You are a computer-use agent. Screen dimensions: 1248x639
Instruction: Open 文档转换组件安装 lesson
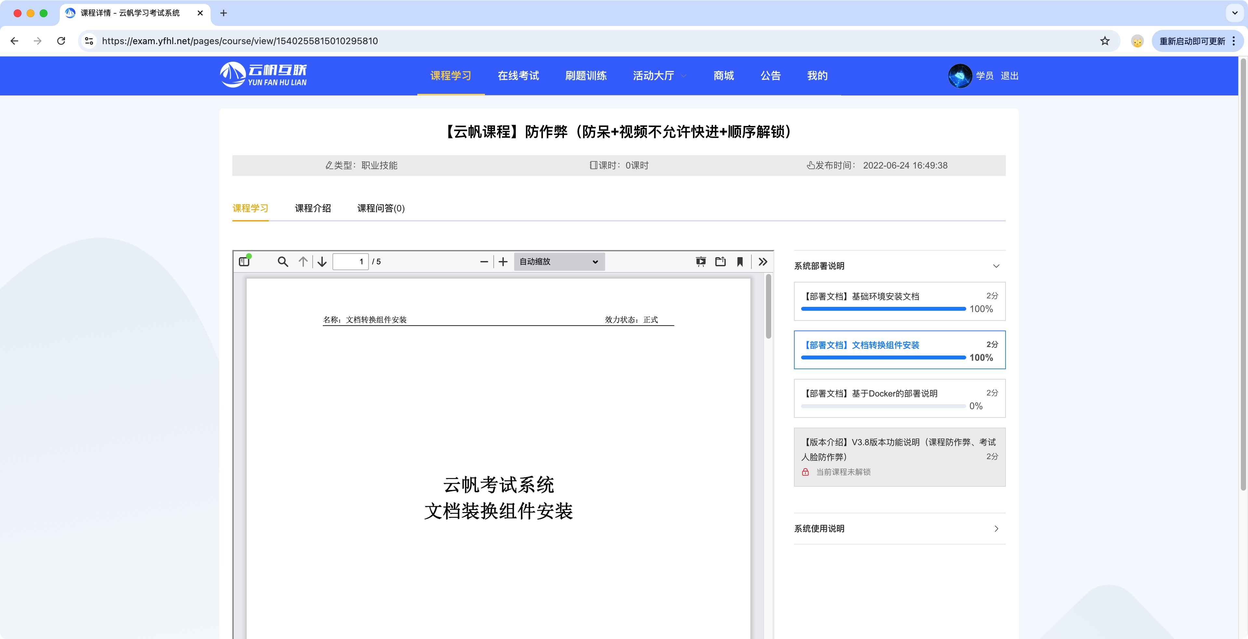[x=900, y=350]
